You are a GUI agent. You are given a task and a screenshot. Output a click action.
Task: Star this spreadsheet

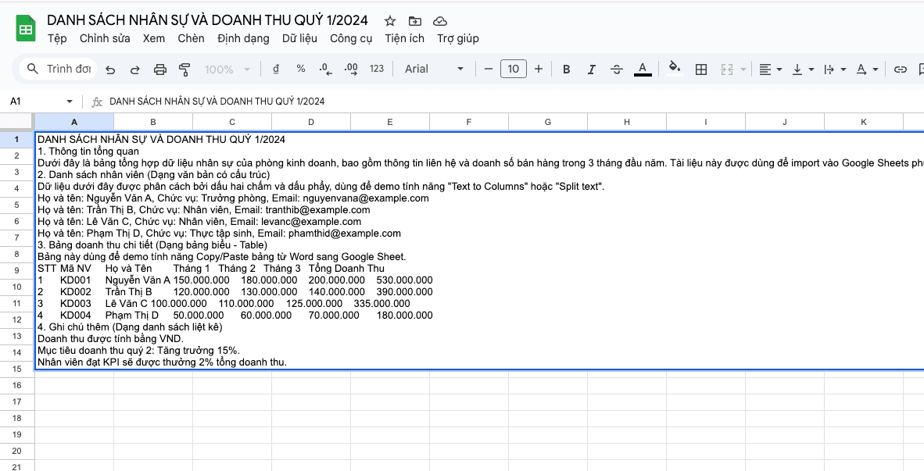pos(389,20)
